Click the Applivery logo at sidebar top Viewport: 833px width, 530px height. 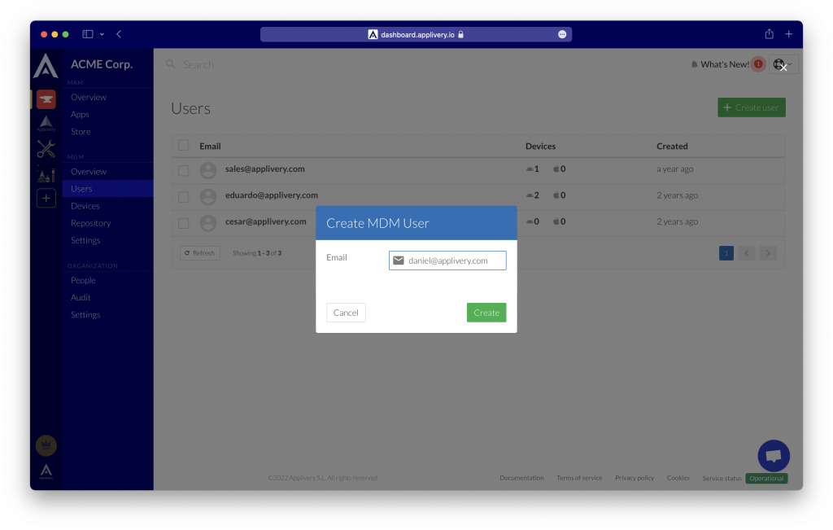coord(46,66)
